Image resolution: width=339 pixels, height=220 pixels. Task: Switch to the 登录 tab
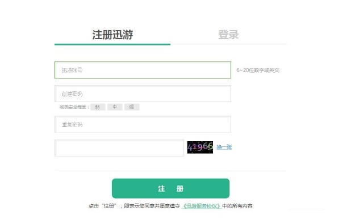(x=228, y=35)
